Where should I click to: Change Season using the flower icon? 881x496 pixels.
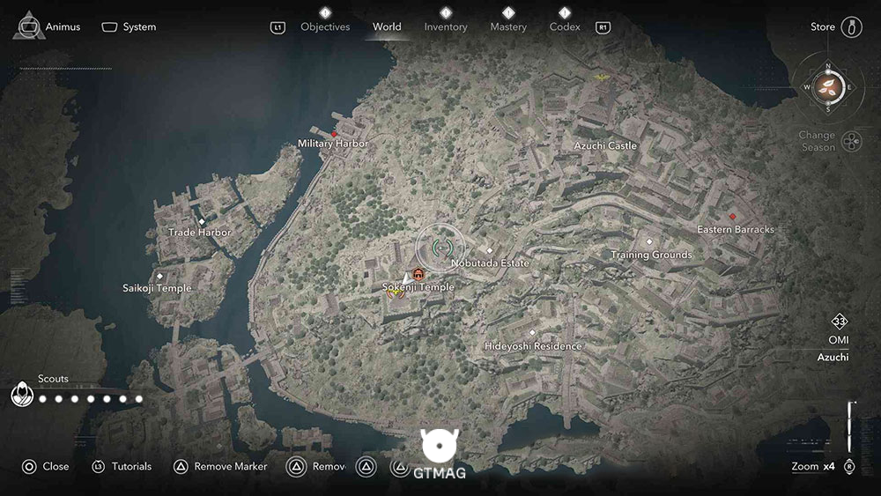click(x=852, y=141)
